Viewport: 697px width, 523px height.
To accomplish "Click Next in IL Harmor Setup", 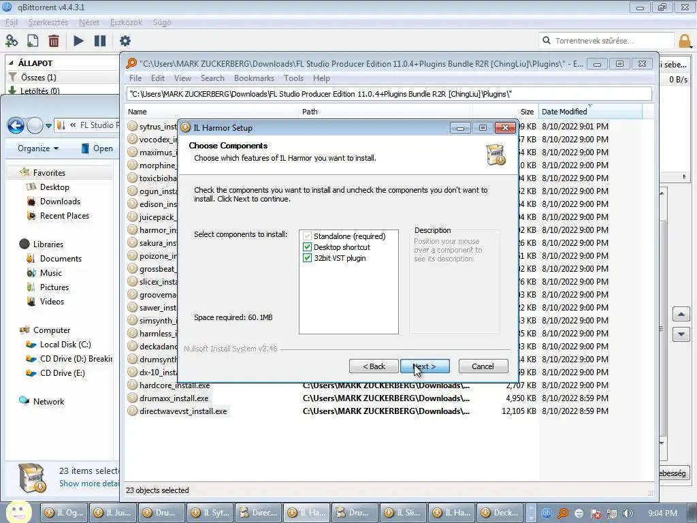I will click(x=425, y=366).
